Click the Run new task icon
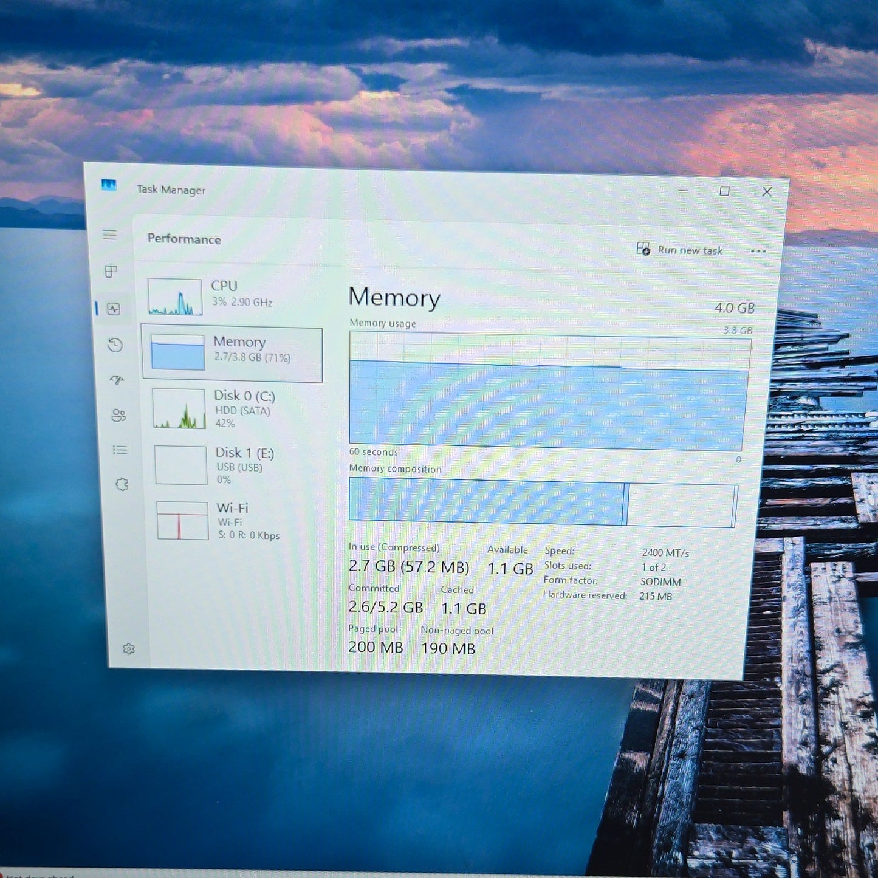Screen dimensions: 878x878 pyautogui.click(x=643, y=249)
